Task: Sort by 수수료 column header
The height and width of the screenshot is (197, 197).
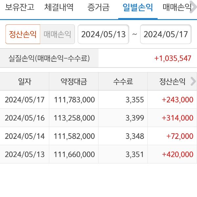Action: pyautogui.click(x=123, y=82)
